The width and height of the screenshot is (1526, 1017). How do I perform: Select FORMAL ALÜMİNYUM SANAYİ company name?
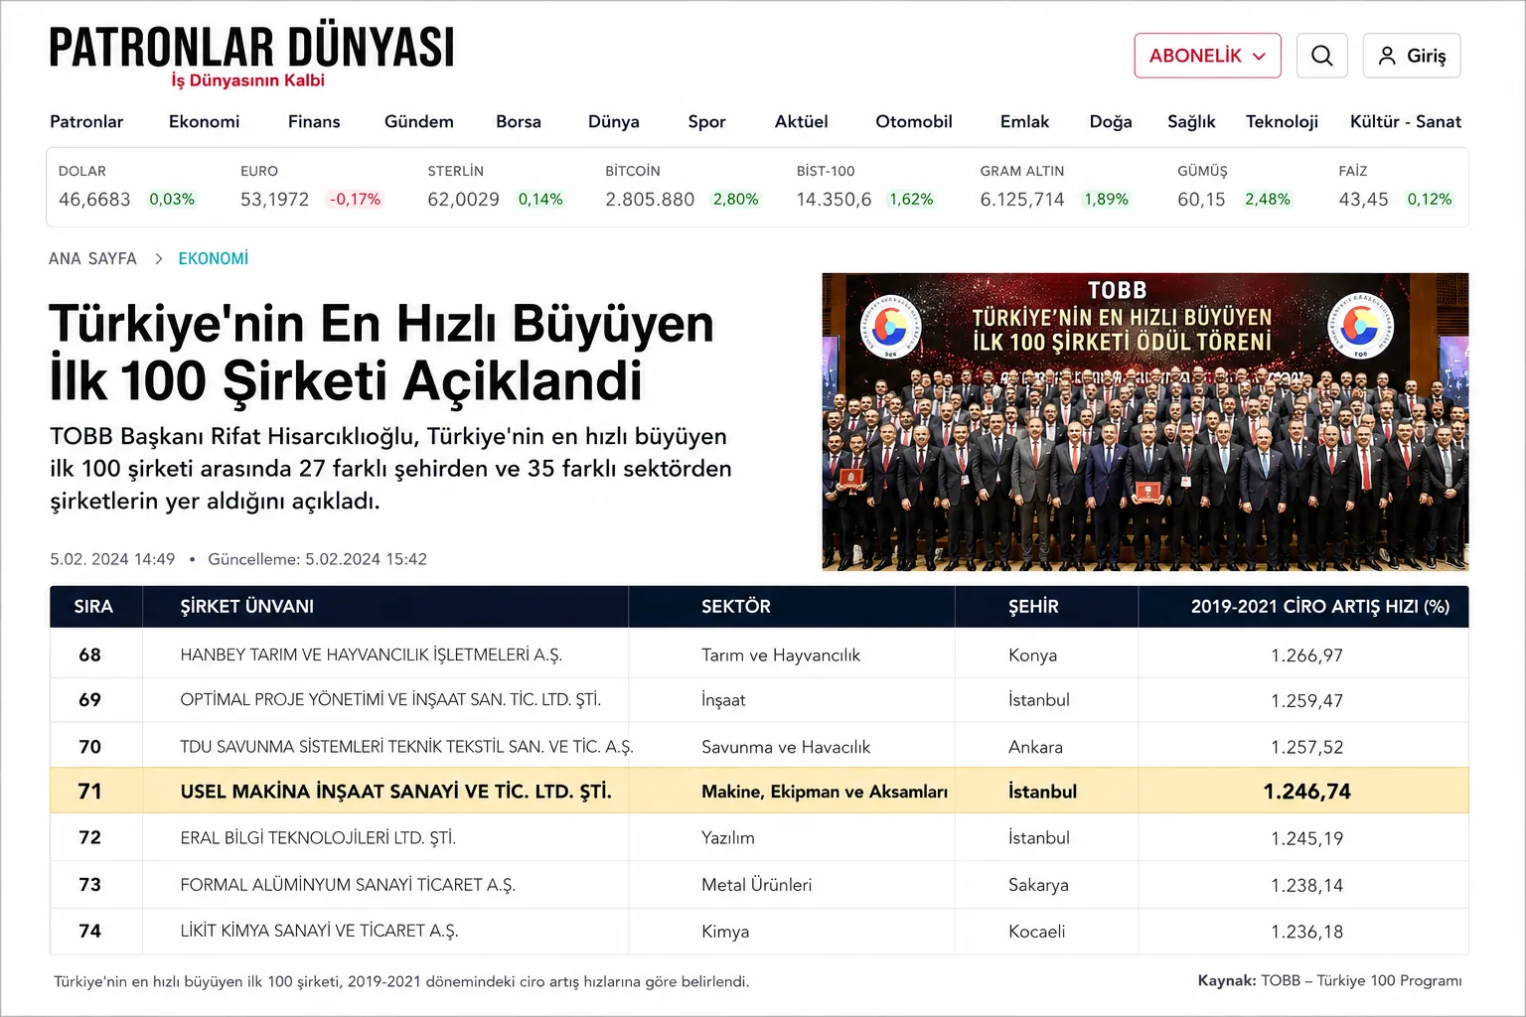pyautogui.click(x=348, y=885)
